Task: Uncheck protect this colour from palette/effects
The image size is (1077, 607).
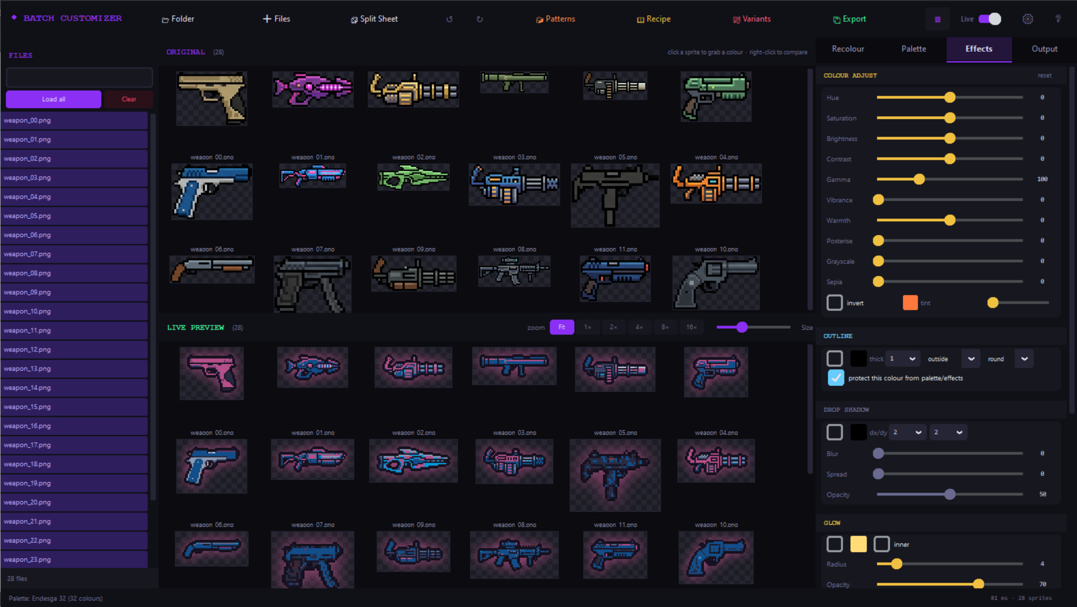Action: pyautogui.click(x=836, y=378)
